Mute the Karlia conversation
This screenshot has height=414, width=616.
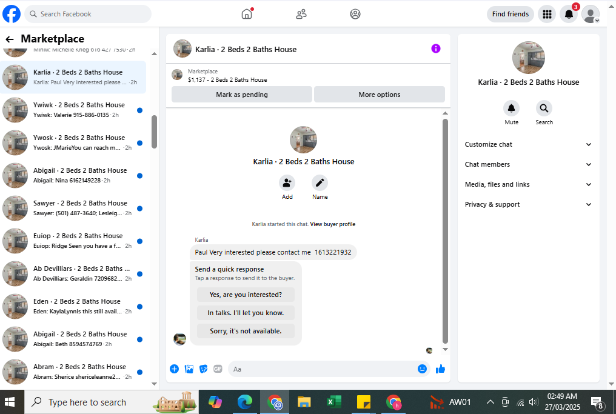tap(511, 108)
